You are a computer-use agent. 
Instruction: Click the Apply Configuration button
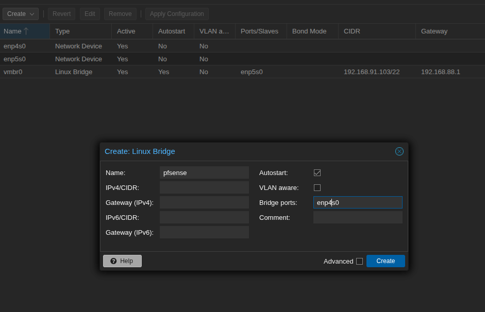tap(177, 14)
